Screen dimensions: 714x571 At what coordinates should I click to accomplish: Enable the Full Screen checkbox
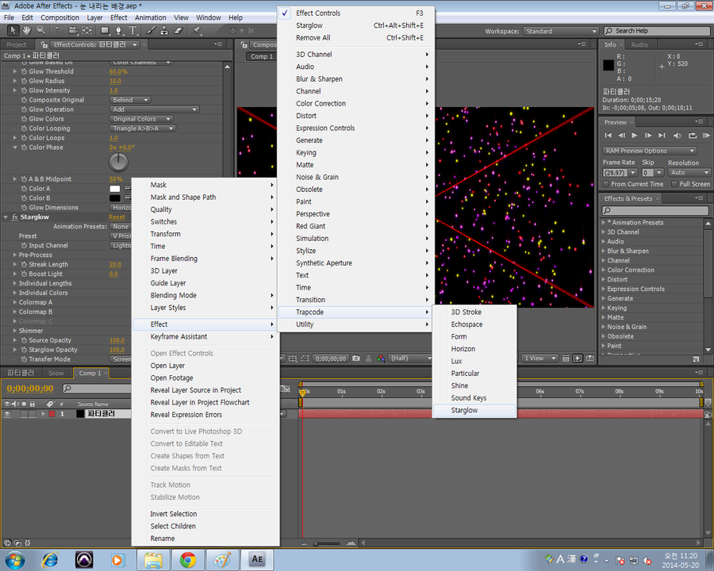pyautogui.click(x=674, y=184)
